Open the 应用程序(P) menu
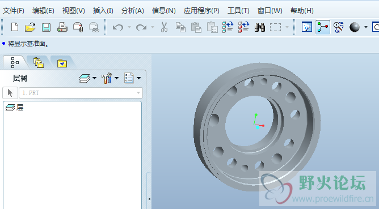 point(201,11)
